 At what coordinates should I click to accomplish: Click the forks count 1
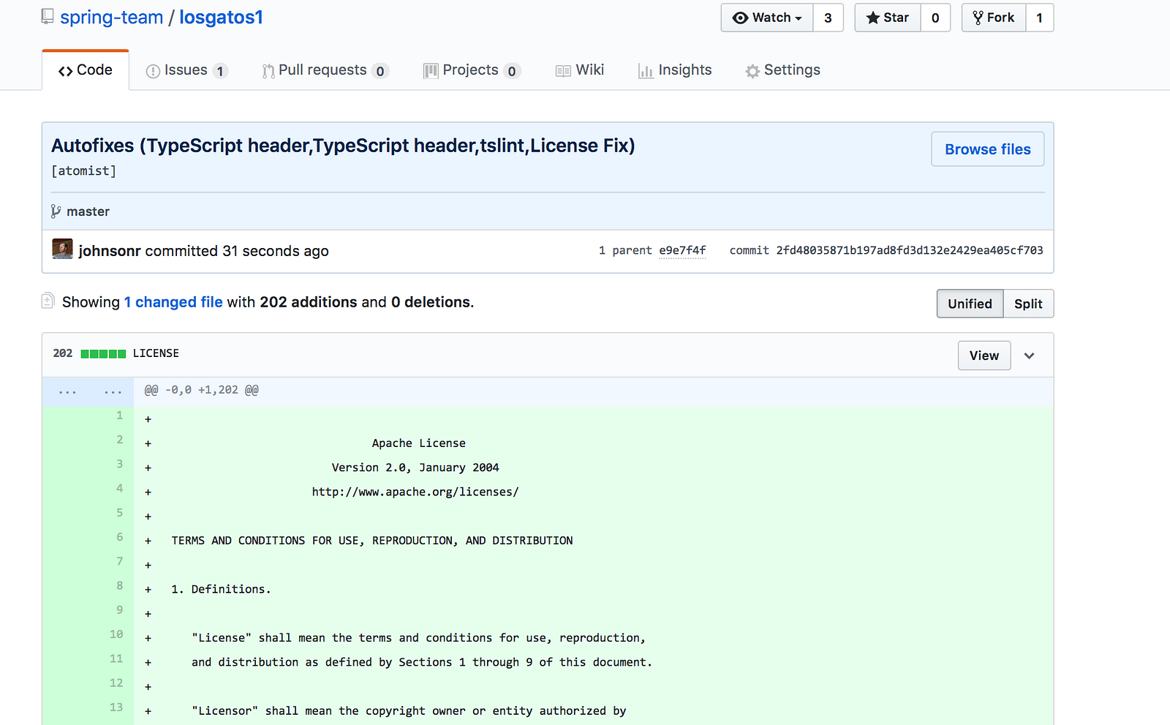[1039, 18]
